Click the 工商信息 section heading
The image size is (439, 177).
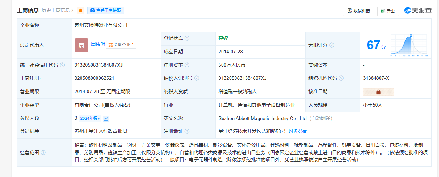pyautogui.click(x=28, y=11)
